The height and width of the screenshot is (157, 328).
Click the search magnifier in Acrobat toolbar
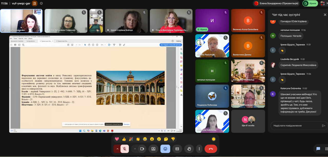(x=23, y=45)
